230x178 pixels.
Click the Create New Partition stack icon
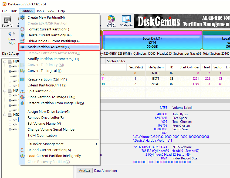point(22,18)
